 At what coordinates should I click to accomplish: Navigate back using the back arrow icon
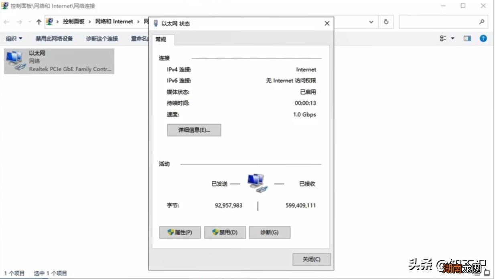coord(7,22)
